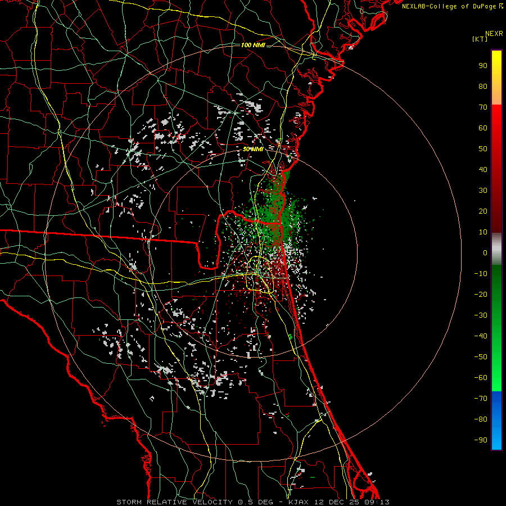Click the 20 value on velocity scale

point(483,211)
